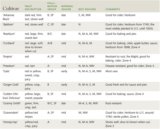Click the 'Gala' cultivar name
Image resolution: width=160 pixels, height=129 pixels.
pos(6,71)
